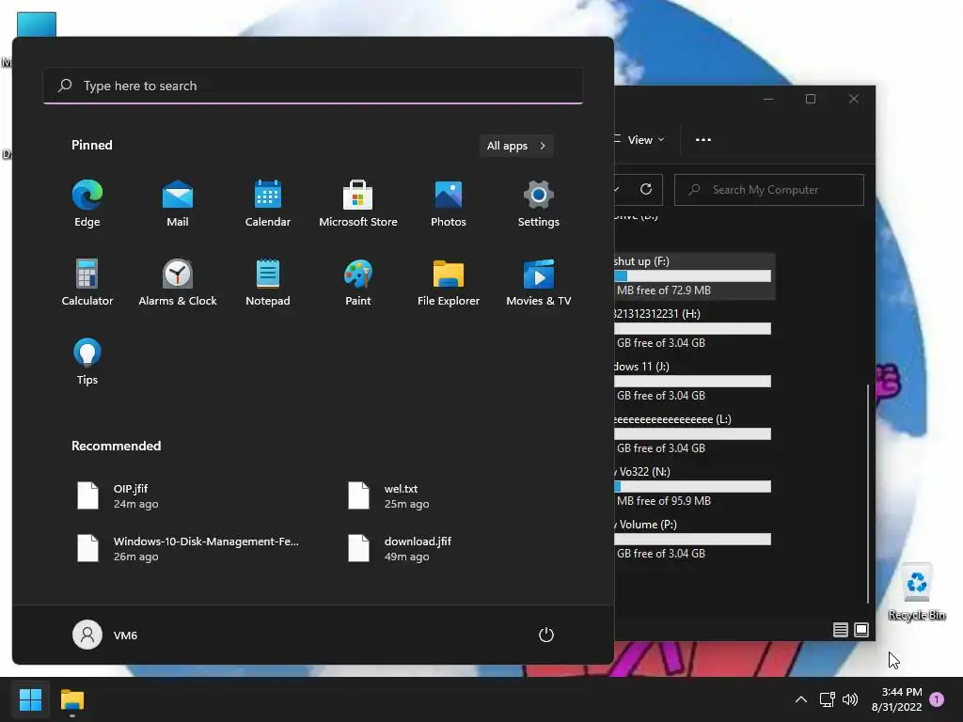The height and width of the screenshot is (722, 963).
Task: Open the address bar history dropdown in Explorer
Action: coord(617,189)
